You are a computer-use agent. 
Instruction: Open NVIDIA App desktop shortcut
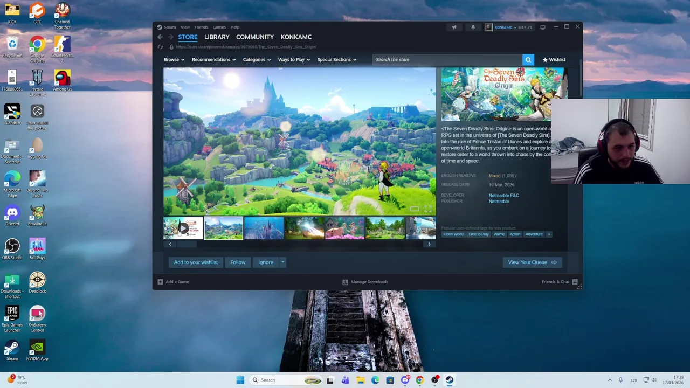(37, 350)
